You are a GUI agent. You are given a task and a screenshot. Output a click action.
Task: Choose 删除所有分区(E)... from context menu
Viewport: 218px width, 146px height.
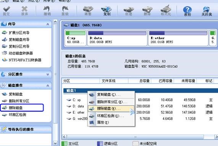(111, 102)
